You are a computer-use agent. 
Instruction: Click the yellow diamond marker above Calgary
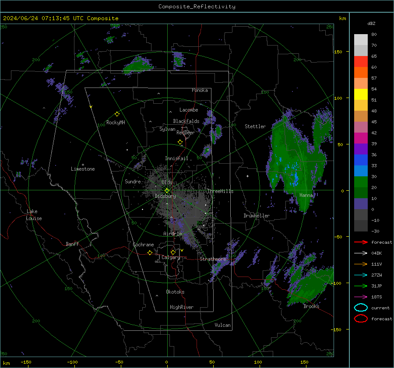pyautogui.click(x=173, y=252)
